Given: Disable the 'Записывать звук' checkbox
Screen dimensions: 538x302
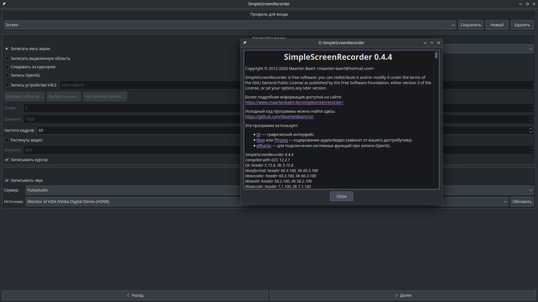Looking at the screenshot, I should (7, 180).
